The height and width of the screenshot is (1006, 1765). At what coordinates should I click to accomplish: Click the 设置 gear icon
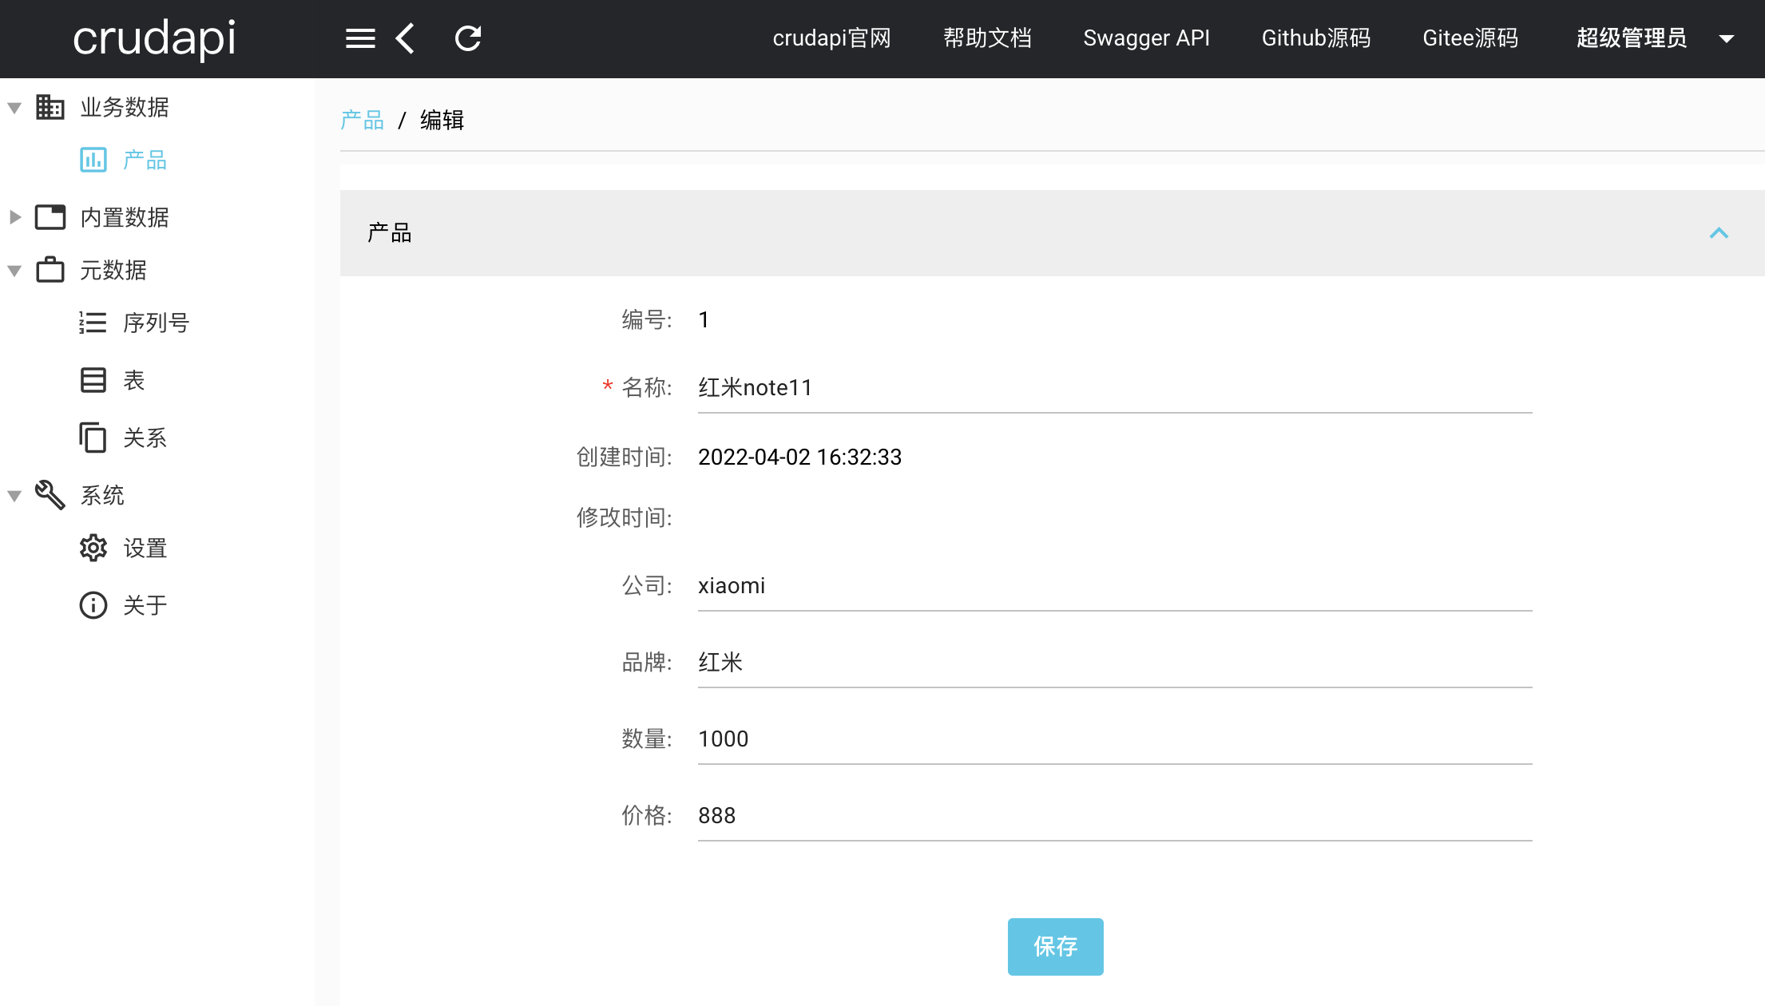[x=93, y=548]
